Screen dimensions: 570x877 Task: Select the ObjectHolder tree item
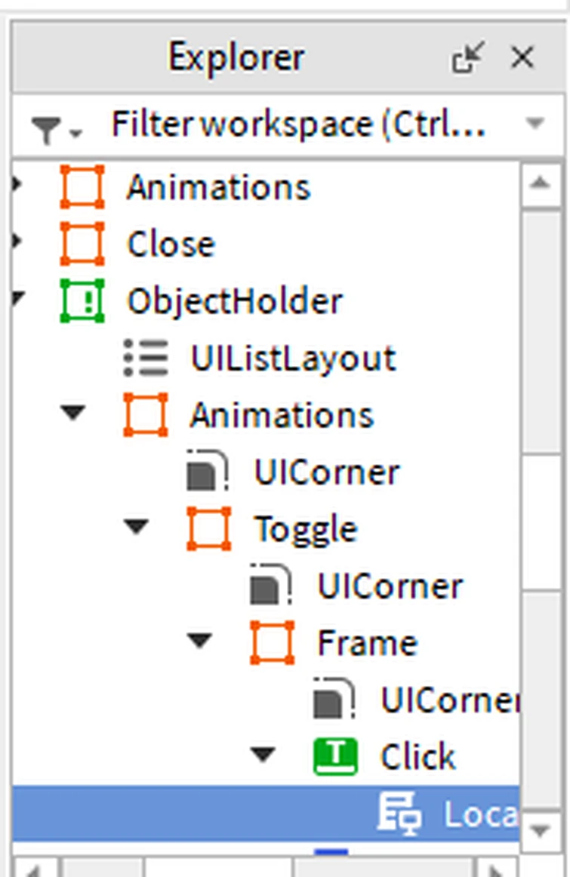(x=235, y=301)
